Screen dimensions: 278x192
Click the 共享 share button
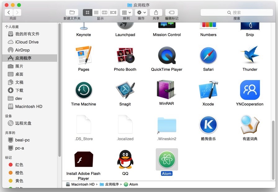(156, 12)
